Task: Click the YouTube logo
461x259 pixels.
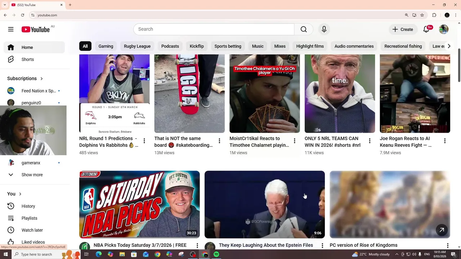Action: click(35, 29)
